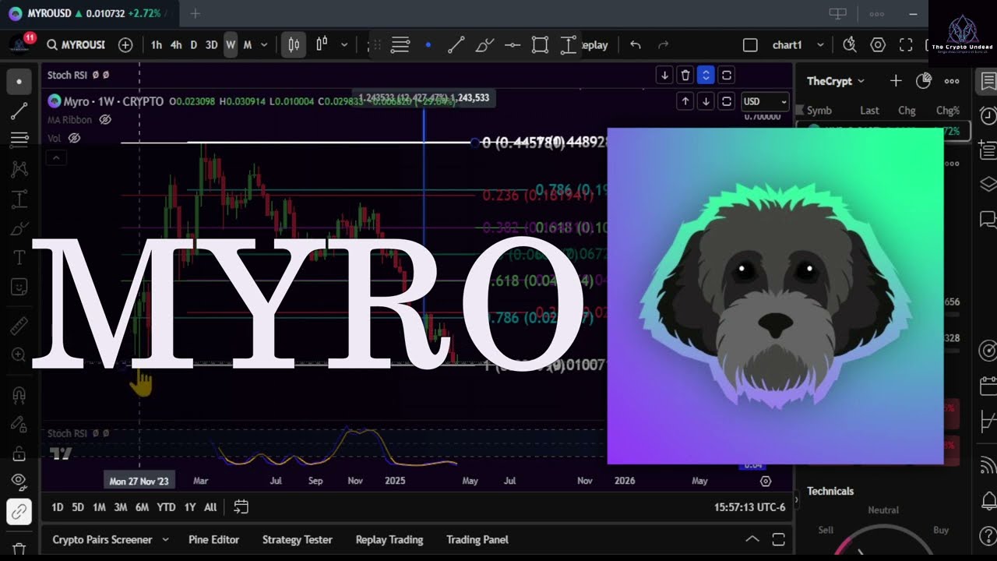The image size is (997, 561).
Task: Click the candlestick chart type icon
Action: (x=294, y=45)
